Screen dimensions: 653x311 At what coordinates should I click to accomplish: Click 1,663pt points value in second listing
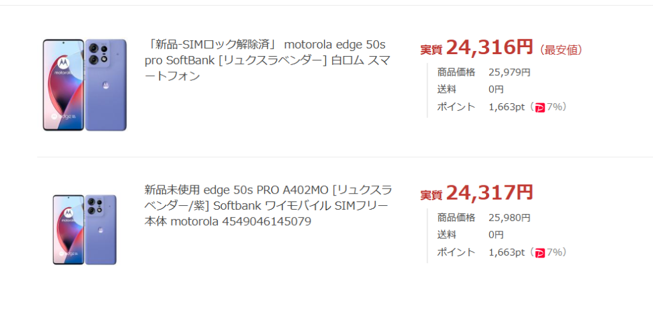pyautogui.click(x=506, y=252)
